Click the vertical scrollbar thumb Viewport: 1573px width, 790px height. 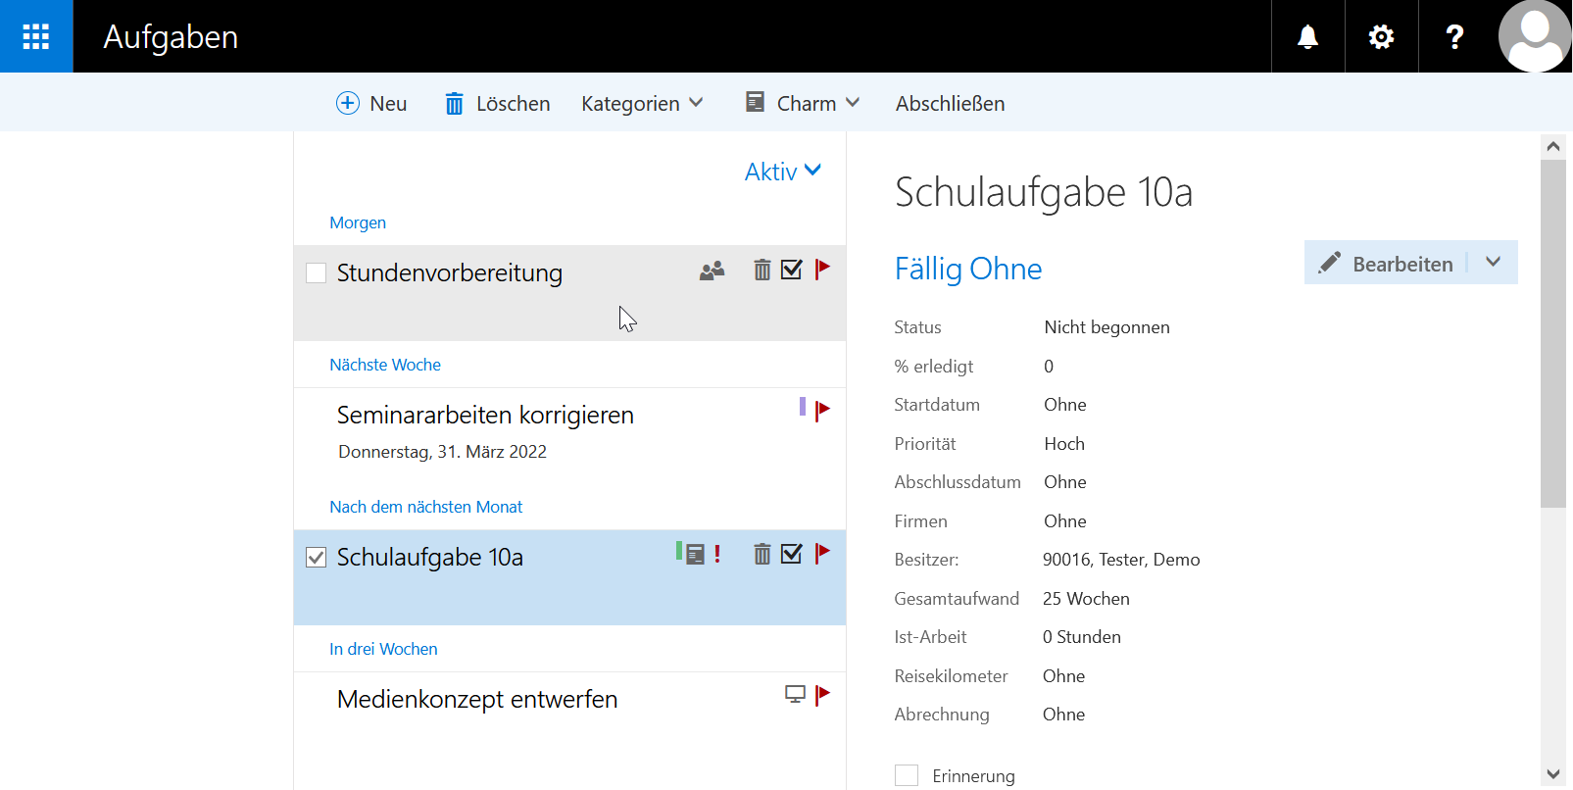pyautogui.click(x=1552, y=333)
